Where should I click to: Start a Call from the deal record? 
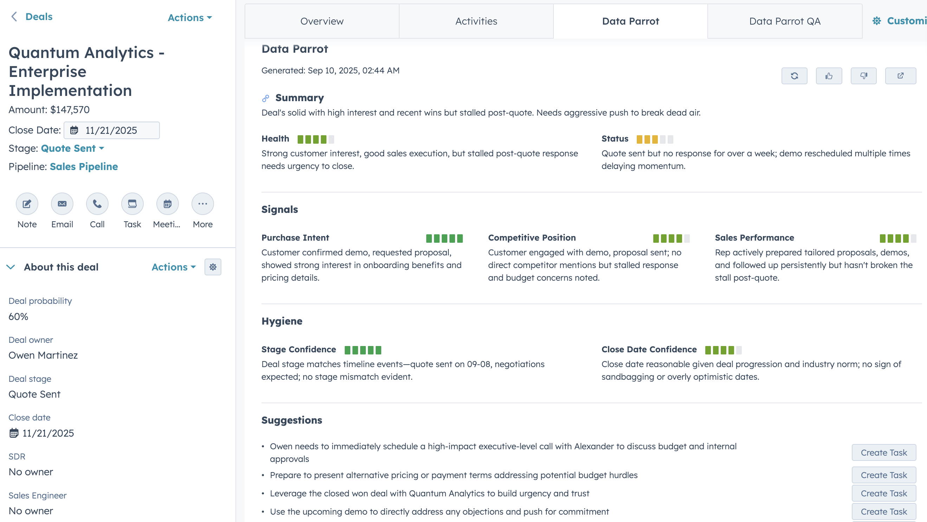pyautogui.click(x=97, y=204)
